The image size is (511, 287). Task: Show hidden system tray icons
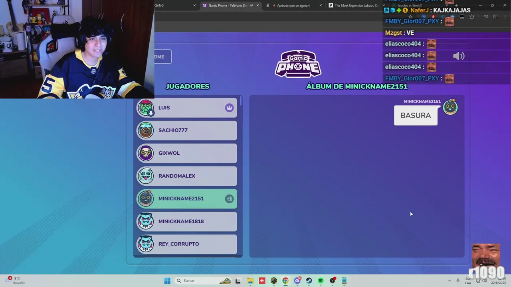tap(449, 281)
